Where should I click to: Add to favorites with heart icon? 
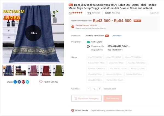(41, 82)
